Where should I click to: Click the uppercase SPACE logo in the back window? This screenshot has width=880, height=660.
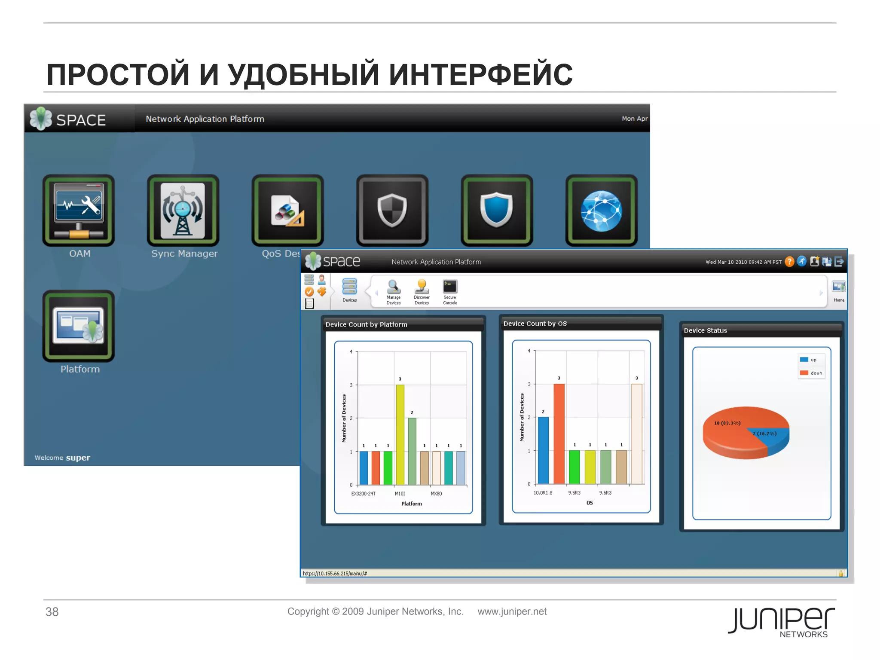pos(68,119)
